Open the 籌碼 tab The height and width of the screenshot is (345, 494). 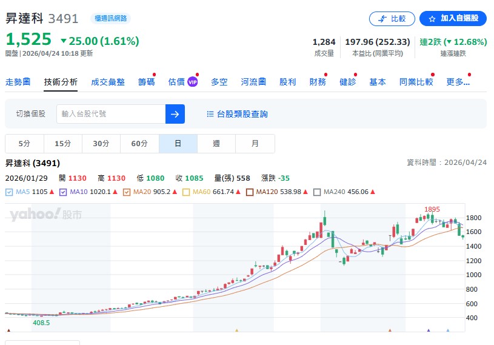[146, 82]
